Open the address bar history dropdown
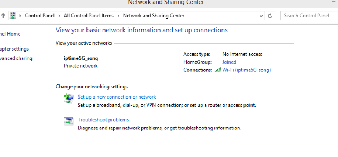 point(261,16)
